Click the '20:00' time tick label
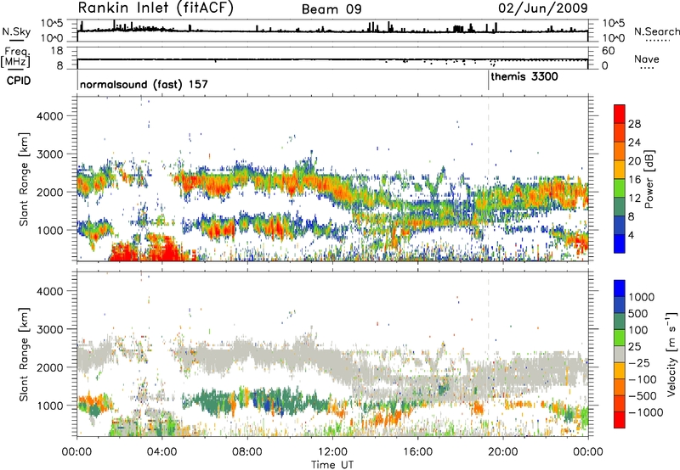Viewport: 680px width, 470px height. tap(502, 452)
